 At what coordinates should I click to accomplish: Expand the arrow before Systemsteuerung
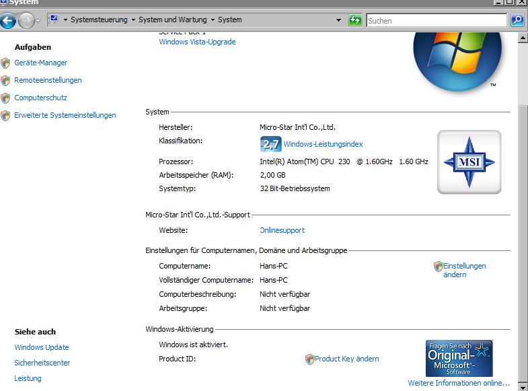pyautogui.click(x=65, y=20)
